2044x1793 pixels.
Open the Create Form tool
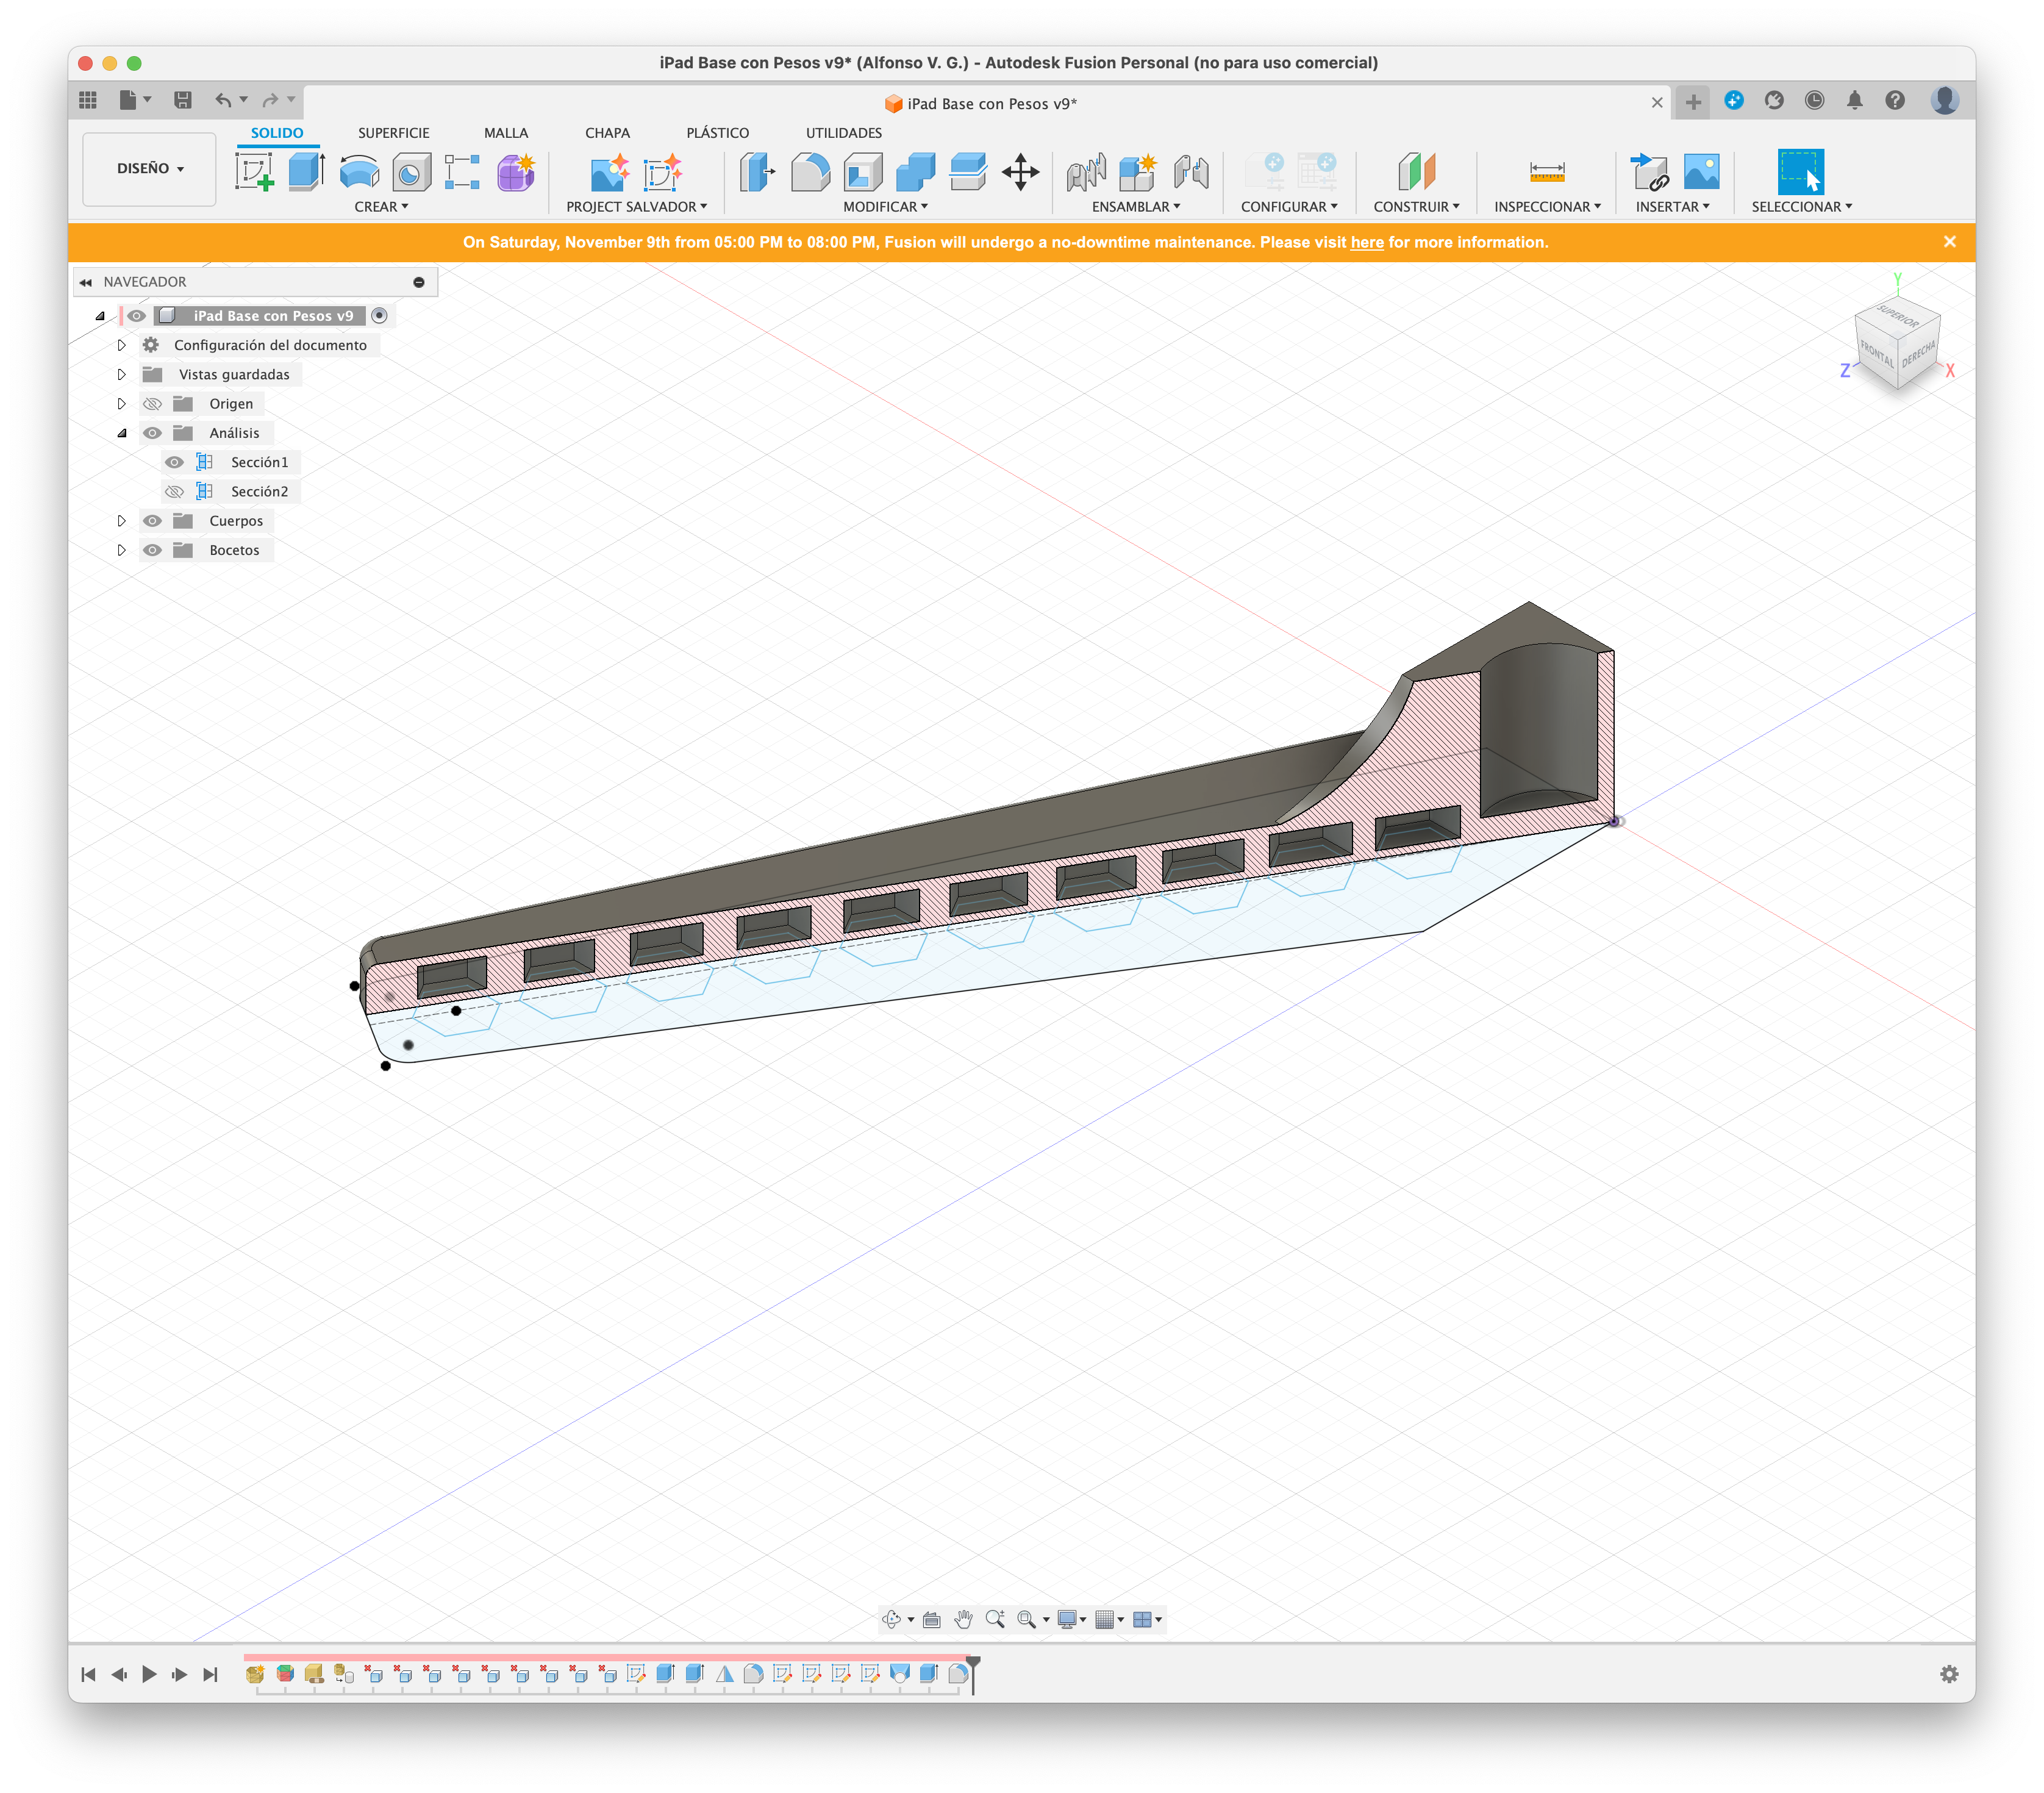click(x=516, y=172)
